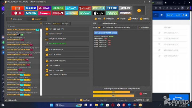
Task: Click the taskbar search box
Action: point(68,105)
